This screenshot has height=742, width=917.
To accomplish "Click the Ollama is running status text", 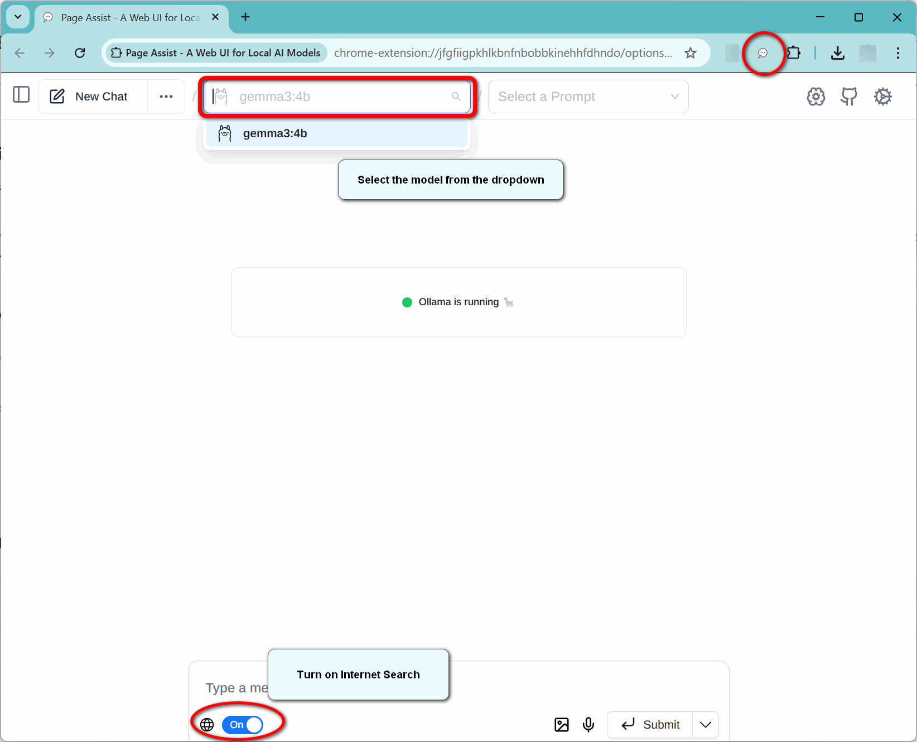I will coord(458,302).
